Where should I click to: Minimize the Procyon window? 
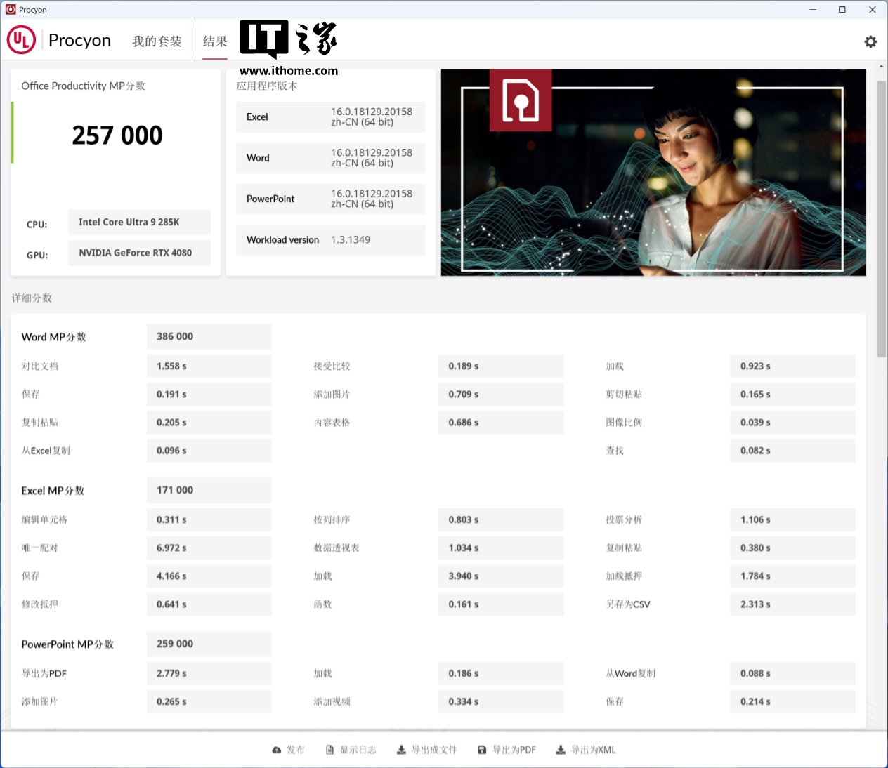[813, 10]
